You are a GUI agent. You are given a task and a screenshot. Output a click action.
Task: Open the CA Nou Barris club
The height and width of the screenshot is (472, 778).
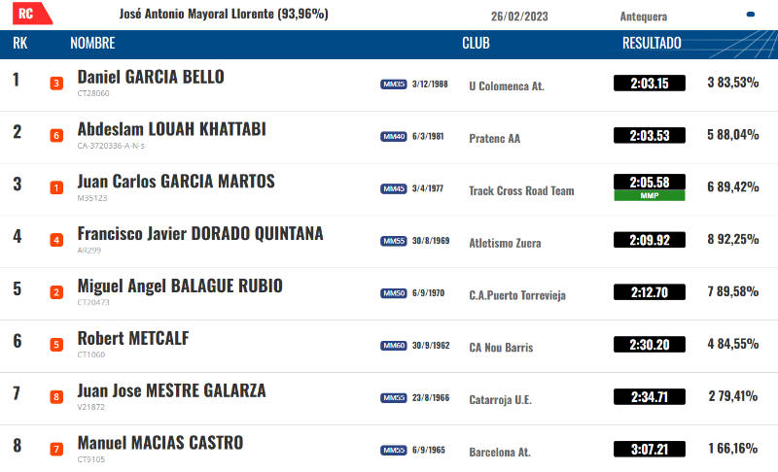pyautogui.click(x=501, y=347)
